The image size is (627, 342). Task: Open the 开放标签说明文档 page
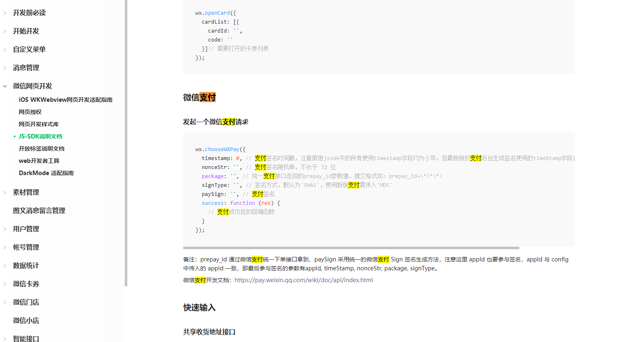pyautogui.click(x=42, y=149)
